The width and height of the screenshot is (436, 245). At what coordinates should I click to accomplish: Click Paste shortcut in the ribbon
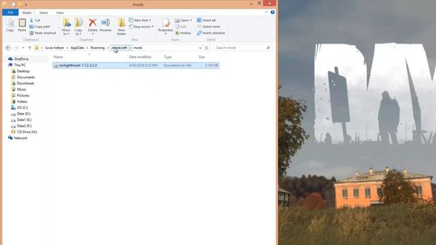click(43, 33)
